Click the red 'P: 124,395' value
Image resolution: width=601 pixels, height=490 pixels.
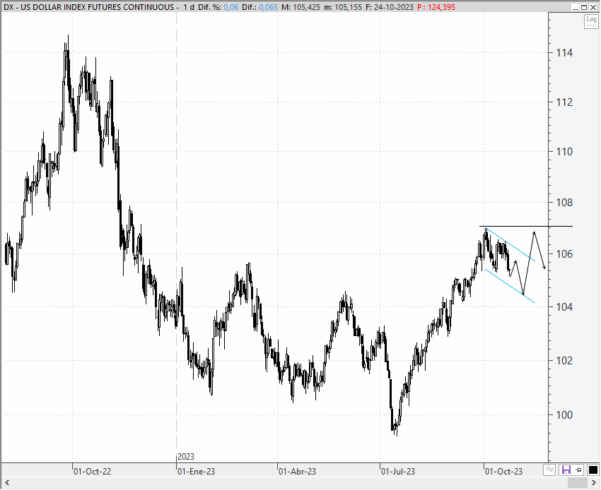436,7
